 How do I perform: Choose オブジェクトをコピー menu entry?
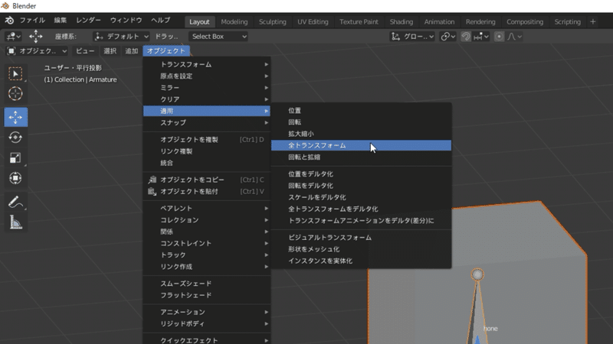(x=207, y=180)
